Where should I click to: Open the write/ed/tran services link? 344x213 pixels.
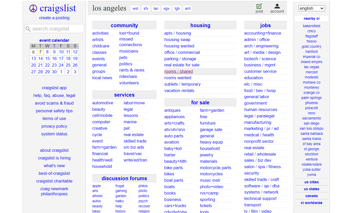click(x=135, y=160)
